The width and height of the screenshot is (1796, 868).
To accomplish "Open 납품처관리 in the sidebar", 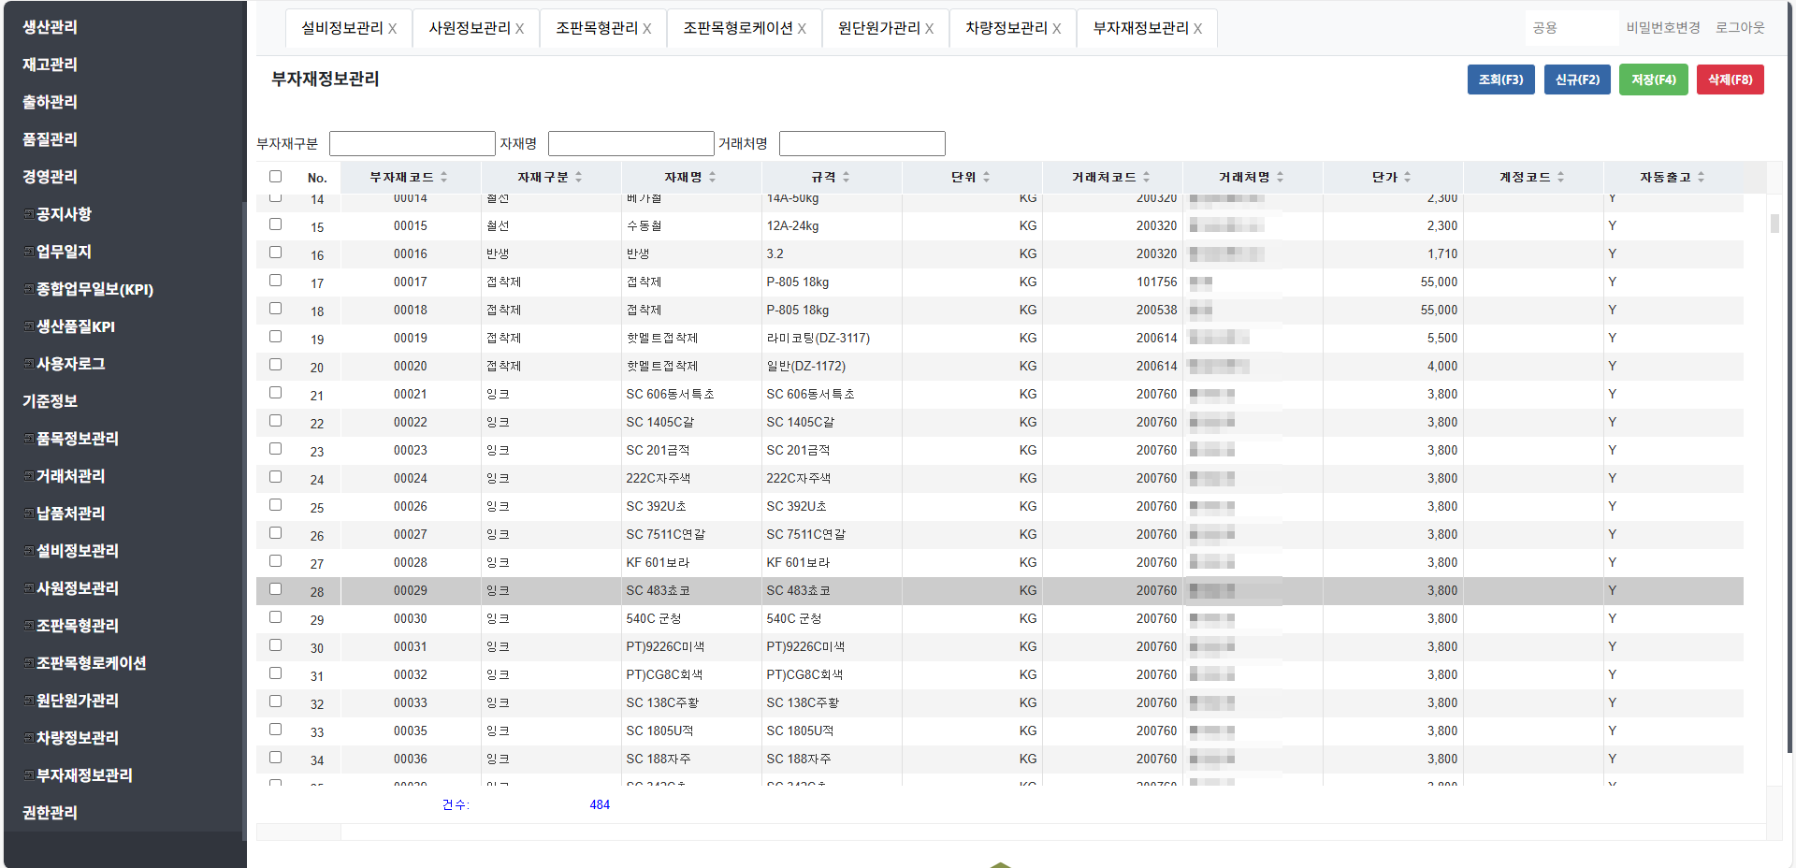I will (x=70, y=514).
